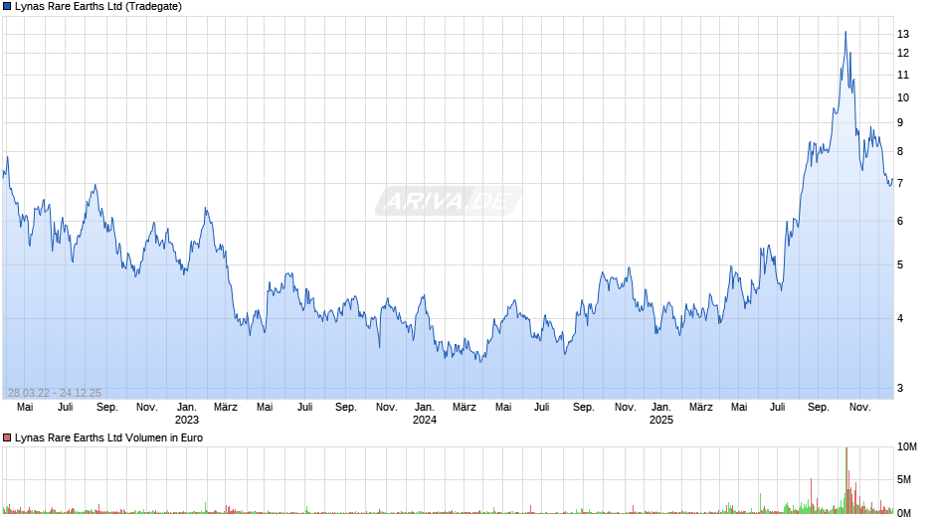Select the 'Lynas Rare Earths Ltd (Tradegate)' chart title
Viewport: 935px width, 523px height.
tap(98, 7)
